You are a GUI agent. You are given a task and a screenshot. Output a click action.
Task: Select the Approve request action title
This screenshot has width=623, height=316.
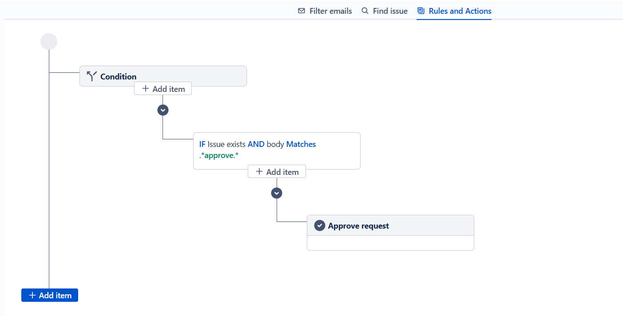358,226
